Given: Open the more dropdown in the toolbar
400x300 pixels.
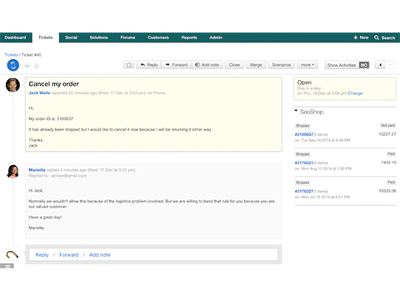Looking at the screenshot, I should (x=307, y=65).
